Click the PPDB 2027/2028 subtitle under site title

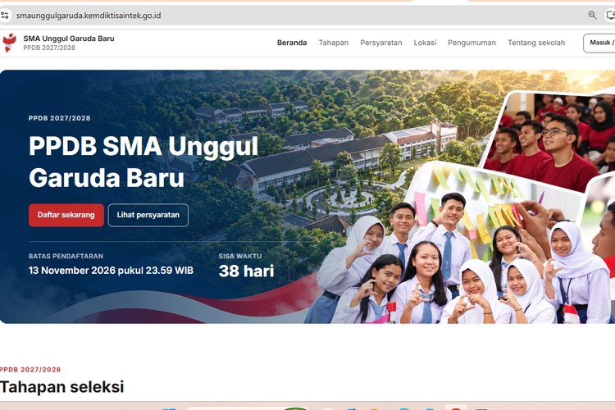pos(49,48)
